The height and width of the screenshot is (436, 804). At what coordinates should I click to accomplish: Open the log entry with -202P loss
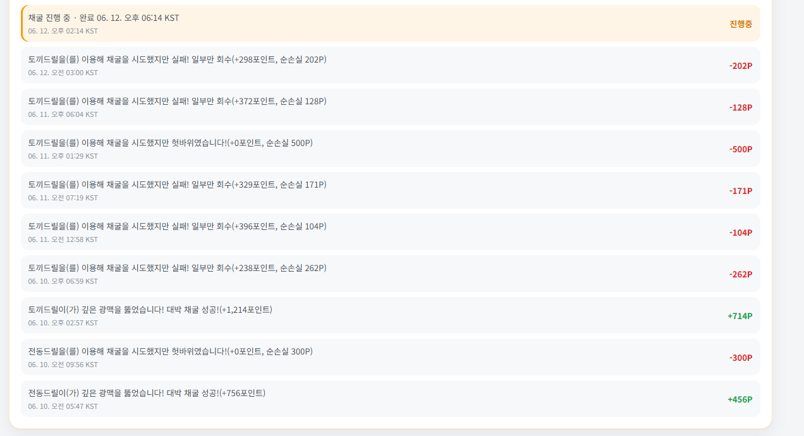pyautogui.click(x=391, y=65)
